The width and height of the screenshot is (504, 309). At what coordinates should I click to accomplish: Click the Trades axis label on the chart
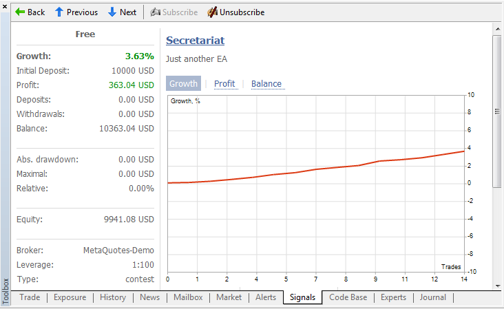coord(451,266)
